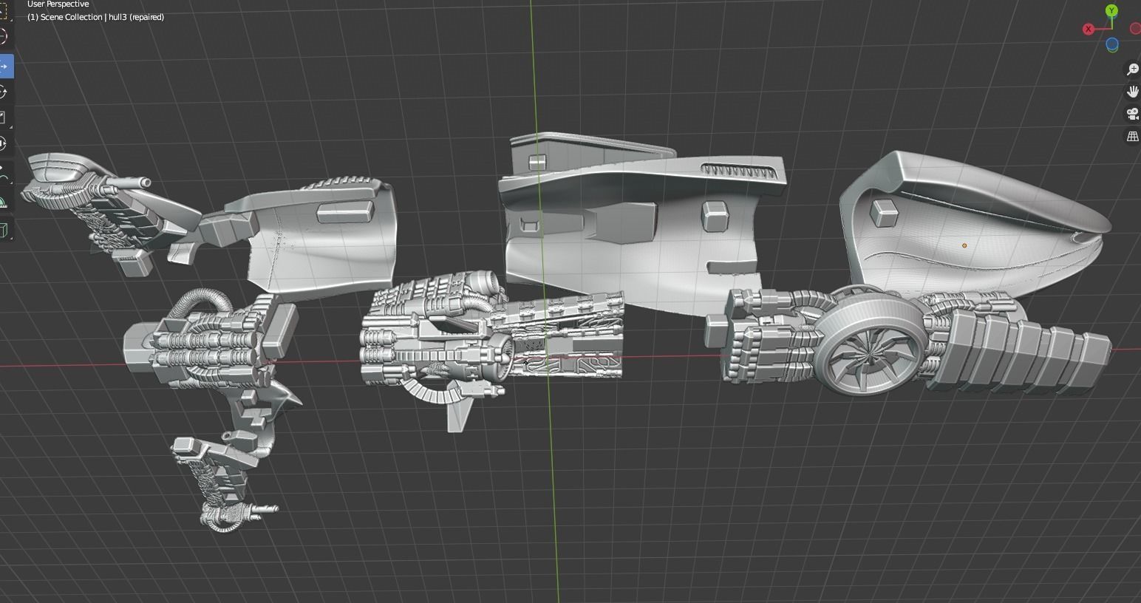The height and width of the screenshot is (603, 1141).
Task: Toggle the camera view button
Action: (1132, 114)
